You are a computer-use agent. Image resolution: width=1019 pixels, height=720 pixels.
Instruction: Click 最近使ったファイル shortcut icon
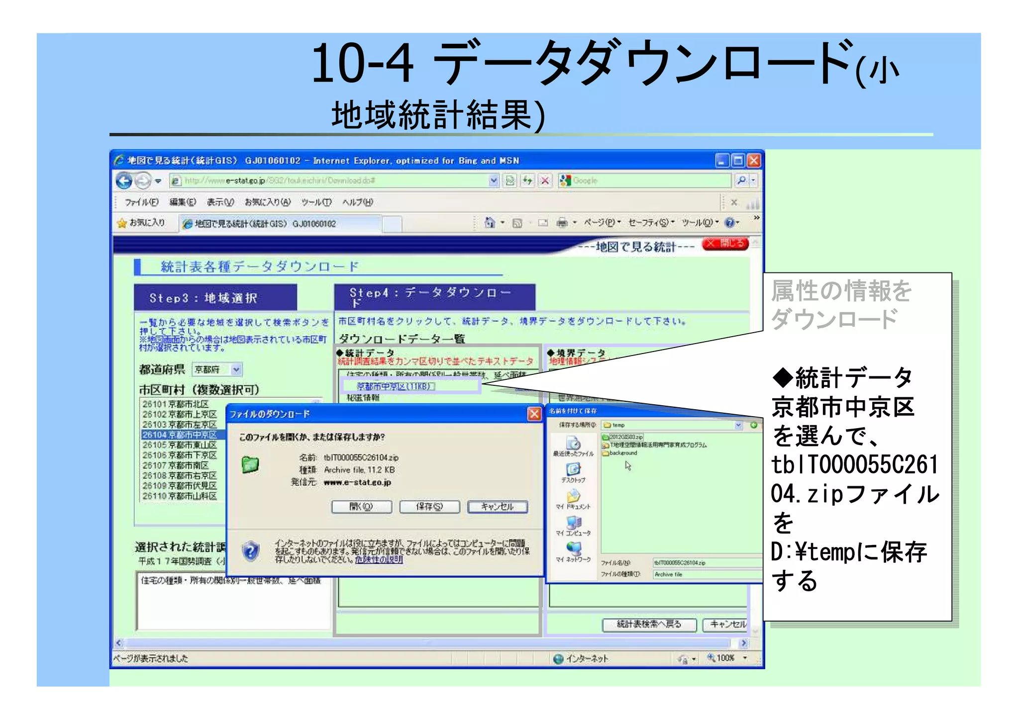pyautogui.click(x=573, y=446)
